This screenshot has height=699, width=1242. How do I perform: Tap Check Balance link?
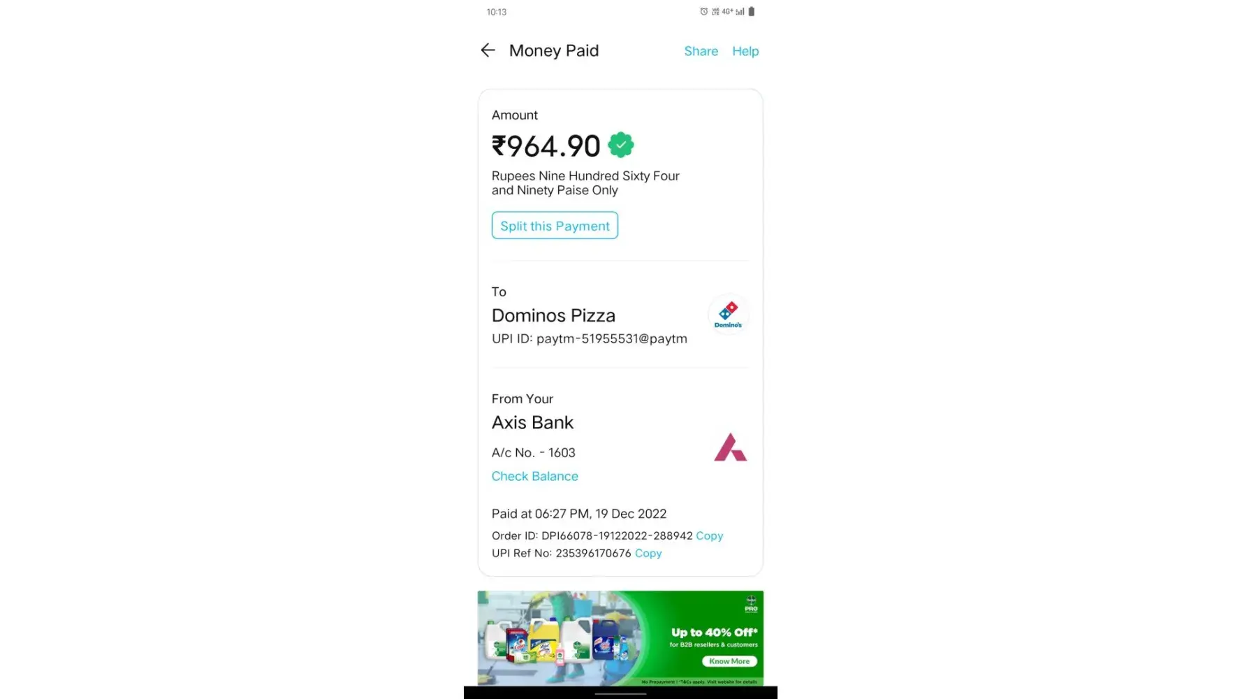tap(534, 476)
